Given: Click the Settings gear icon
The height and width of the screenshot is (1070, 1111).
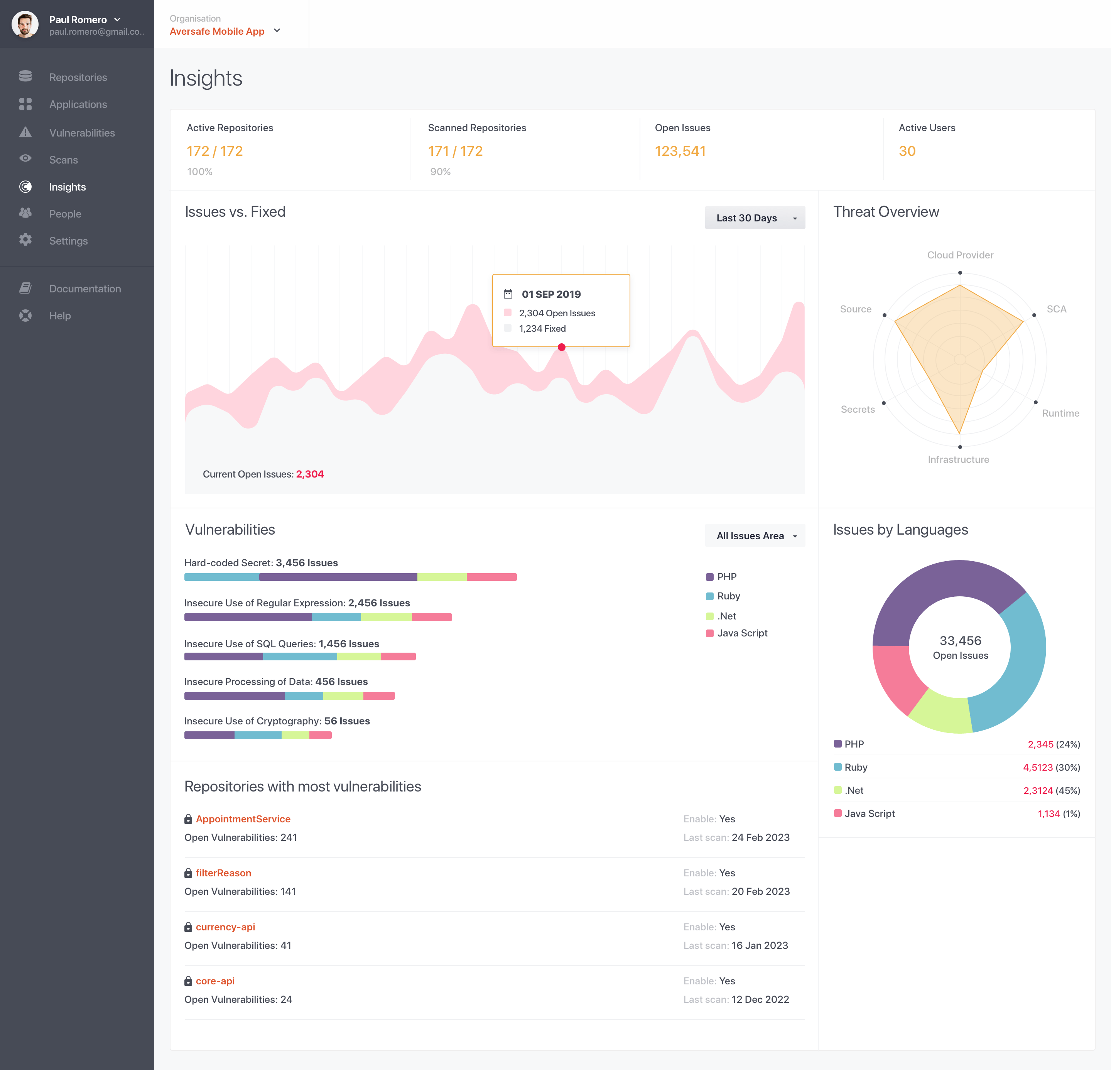Looking at the screenshot, I should pos(25,240).
